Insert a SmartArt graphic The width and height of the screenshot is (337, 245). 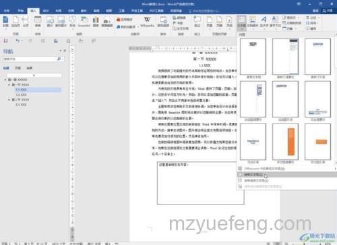[84, 22]
